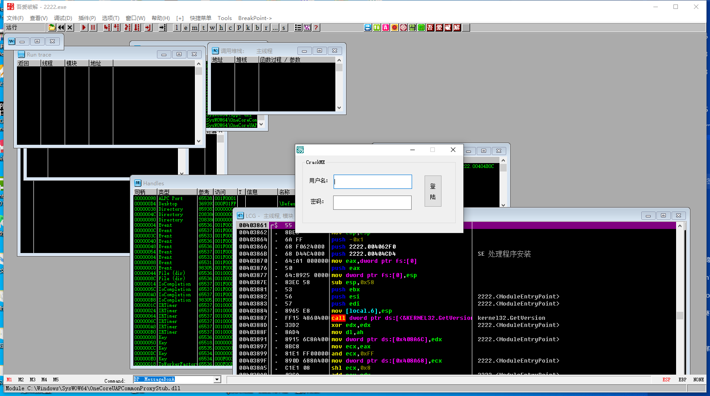The width and height of the screenshot is (710, 396).
Task: Click the ESP register toggle in status bar
Action: pos(666,380)
